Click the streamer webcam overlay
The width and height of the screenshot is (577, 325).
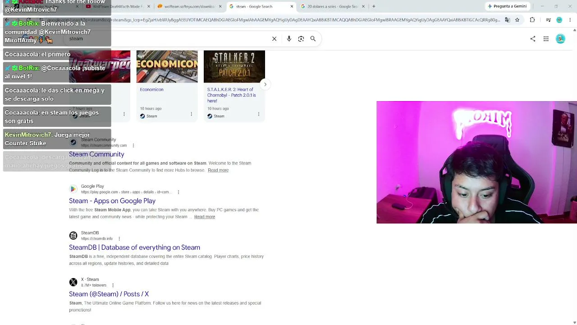point(476,162)
